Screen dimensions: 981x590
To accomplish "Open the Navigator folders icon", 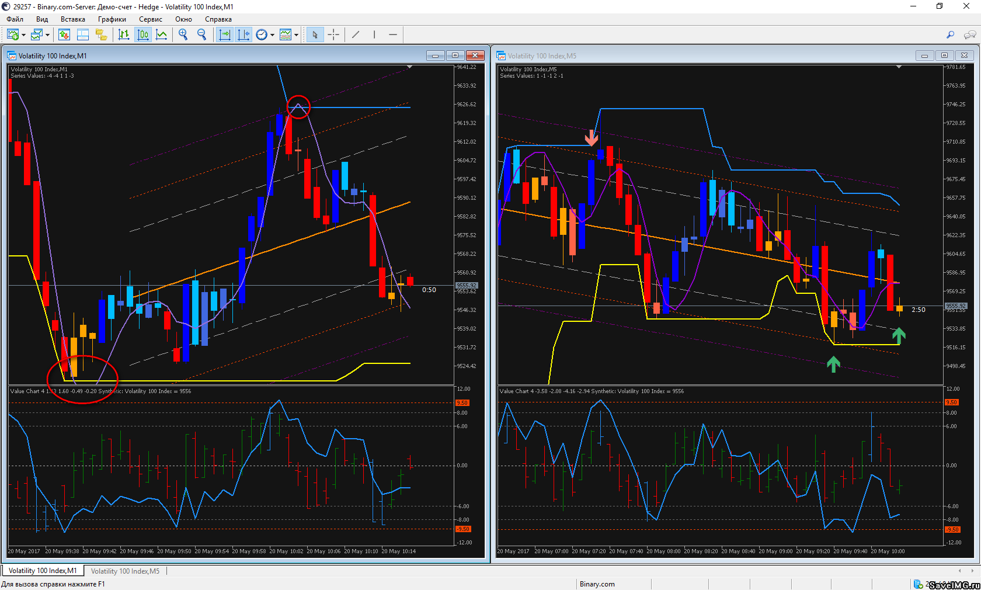I will coord(102,35).
